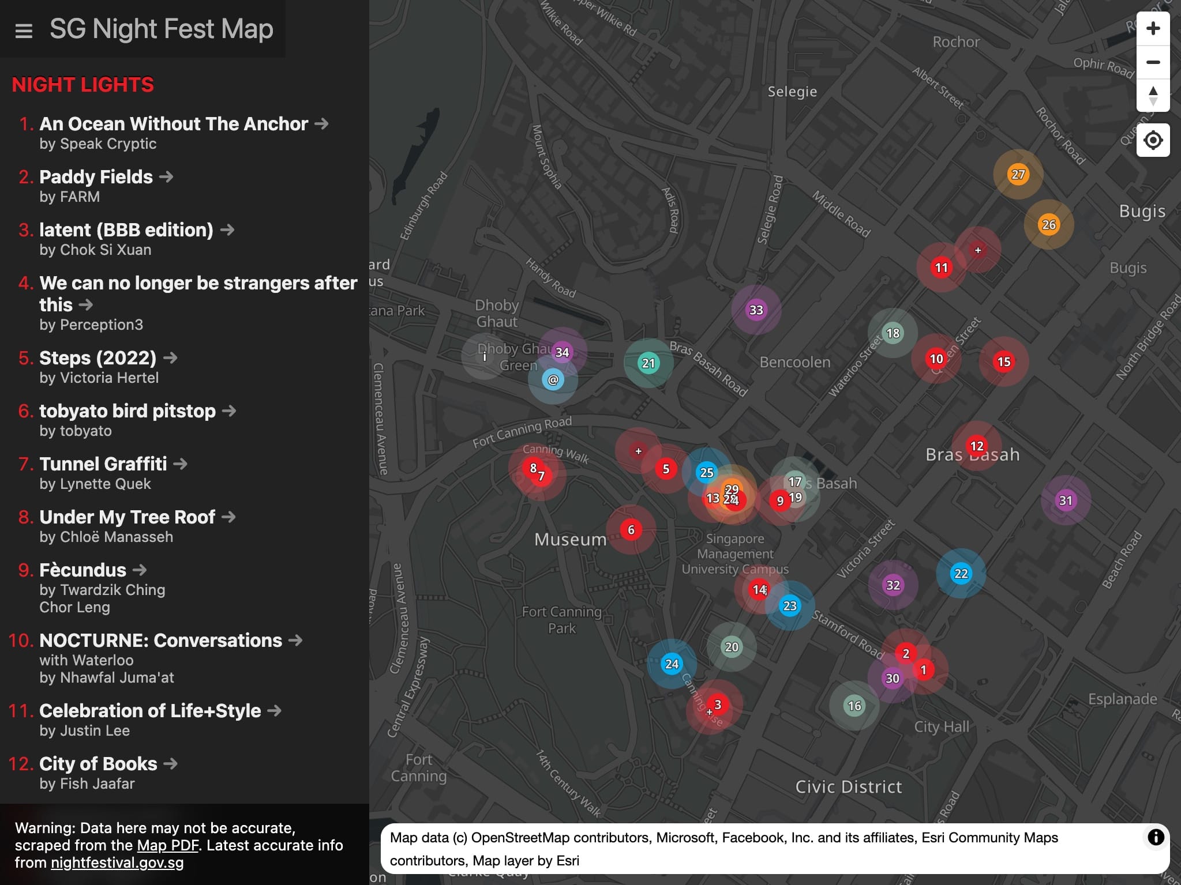Open An Ocean Without The Anchor entry
This screenshot has width=1181, height=885.
(x=173, y=124)
